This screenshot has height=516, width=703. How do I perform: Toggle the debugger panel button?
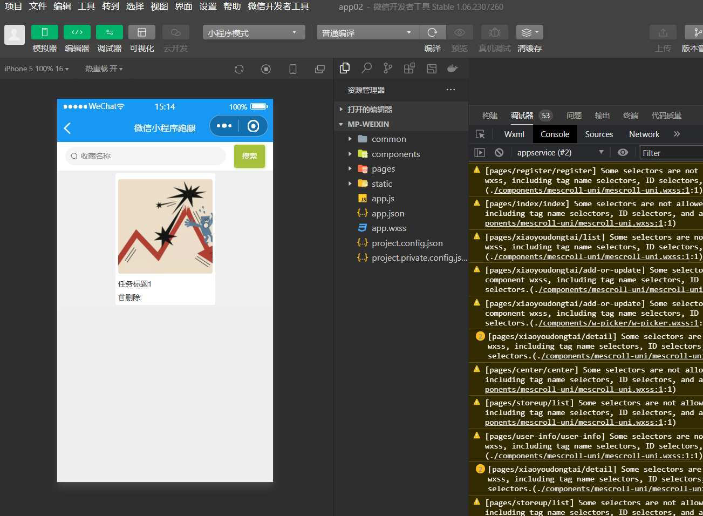coord(110,32)
